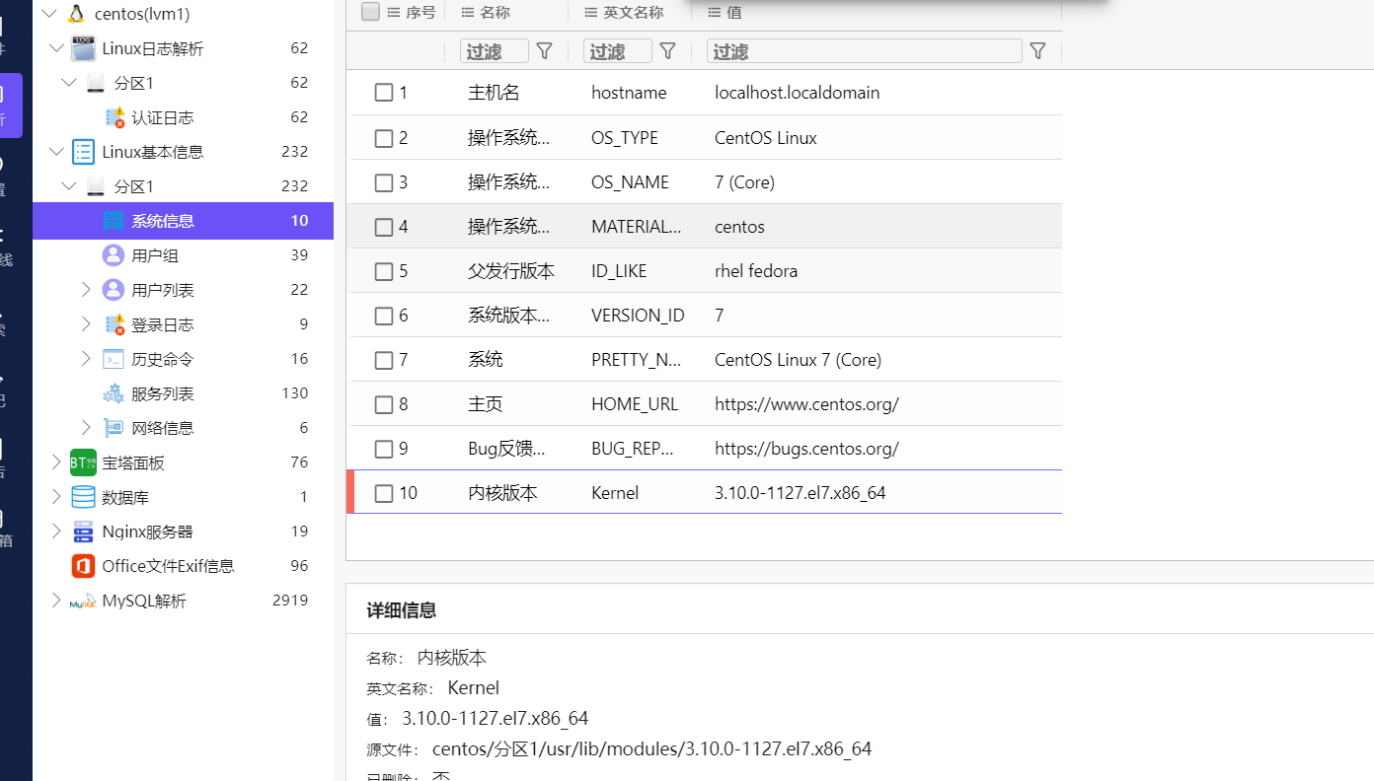Tick the checkbox for row 10 内核版本
Screen dimensions: 1374x781
[x=384, y=493]
